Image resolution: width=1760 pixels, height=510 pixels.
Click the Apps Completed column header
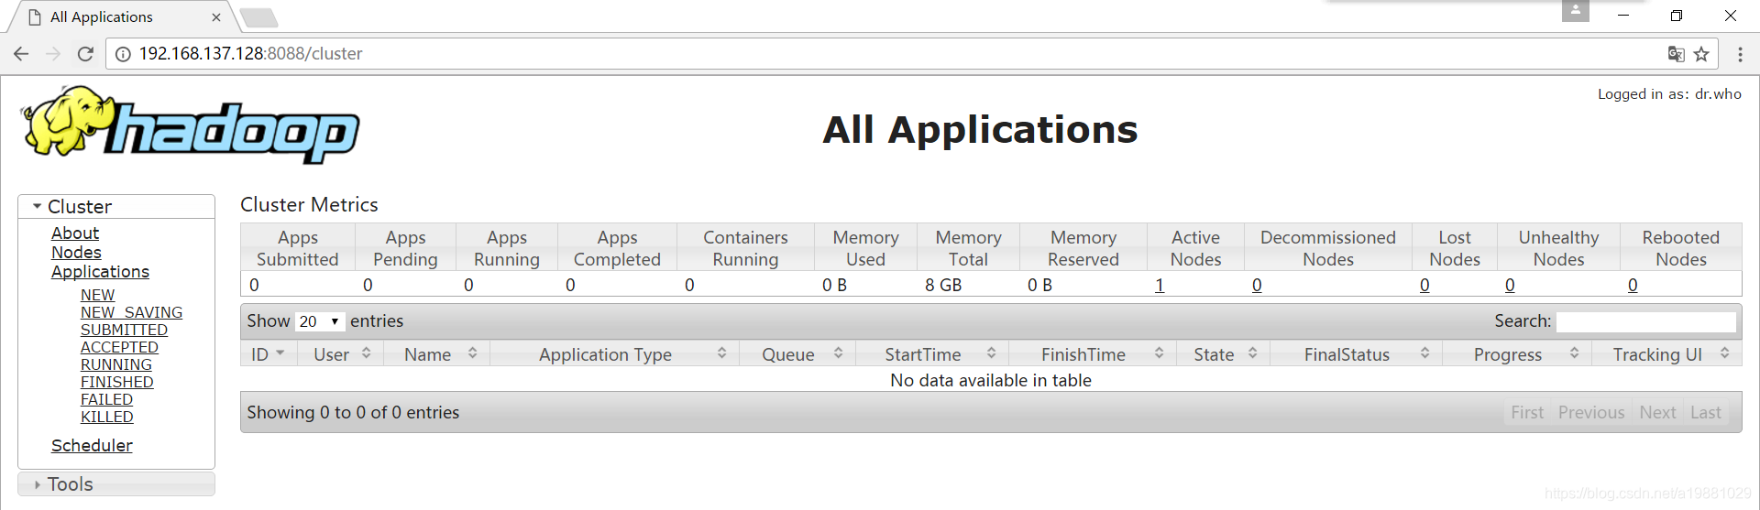pos(617,248)
